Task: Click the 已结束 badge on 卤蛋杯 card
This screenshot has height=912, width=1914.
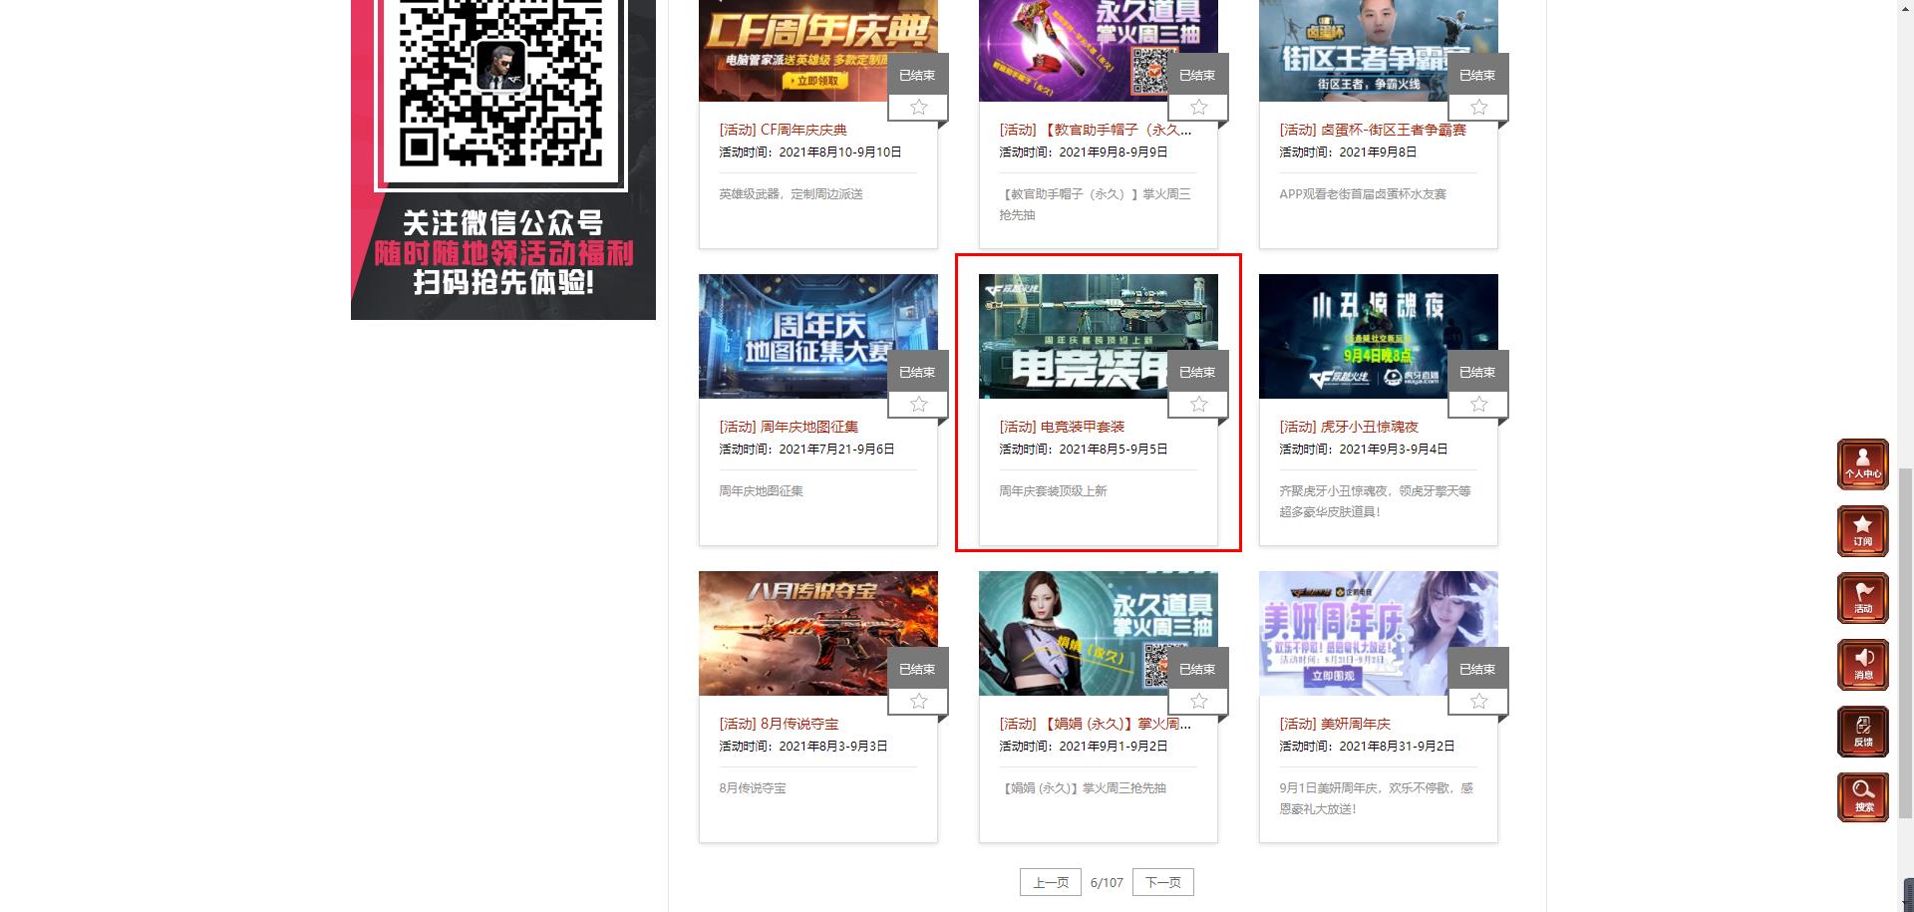Action: pyautogui.click(x=1477, y=75)
